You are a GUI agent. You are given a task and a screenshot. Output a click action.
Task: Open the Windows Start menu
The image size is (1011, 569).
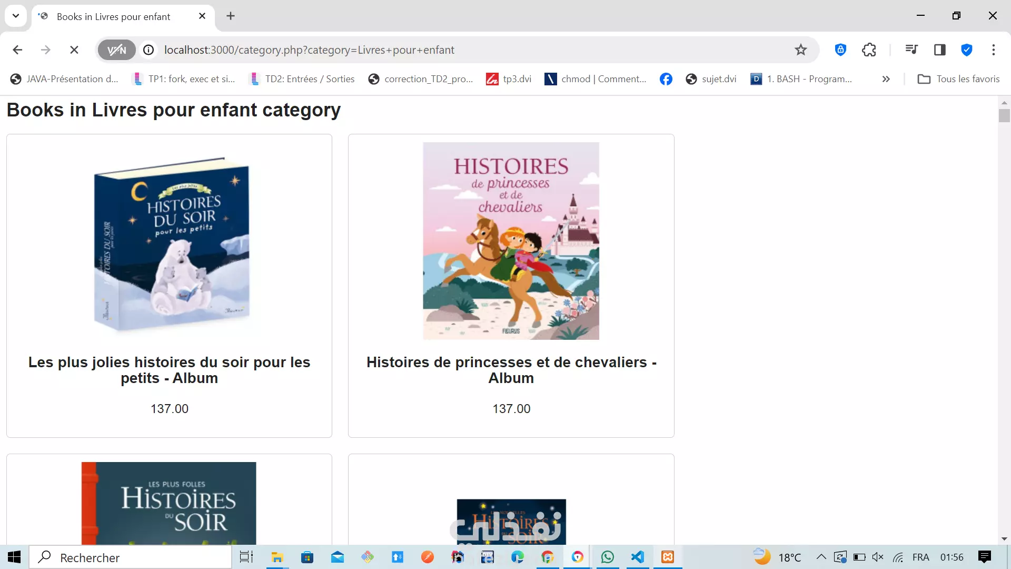14,557
